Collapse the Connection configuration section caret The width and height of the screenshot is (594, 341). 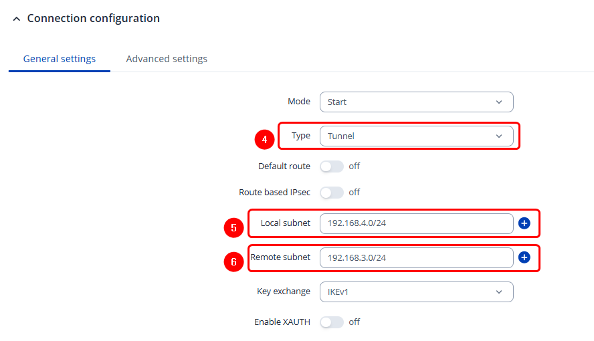click(x=16, y=19)
